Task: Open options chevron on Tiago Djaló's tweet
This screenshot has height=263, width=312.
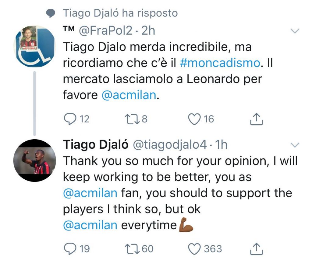Action: [x=295, y=145]
